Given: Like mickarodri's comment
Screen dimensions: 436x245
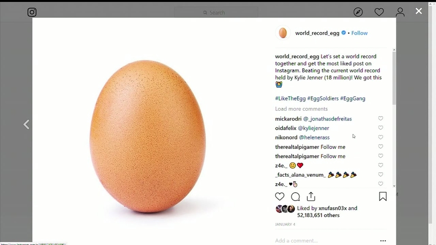Looking at the screenshot, I should click(x=381, y=118).
